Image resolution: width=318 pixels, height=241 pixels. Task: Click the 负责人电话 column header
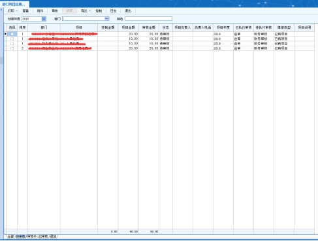click(x=203, y=27)
